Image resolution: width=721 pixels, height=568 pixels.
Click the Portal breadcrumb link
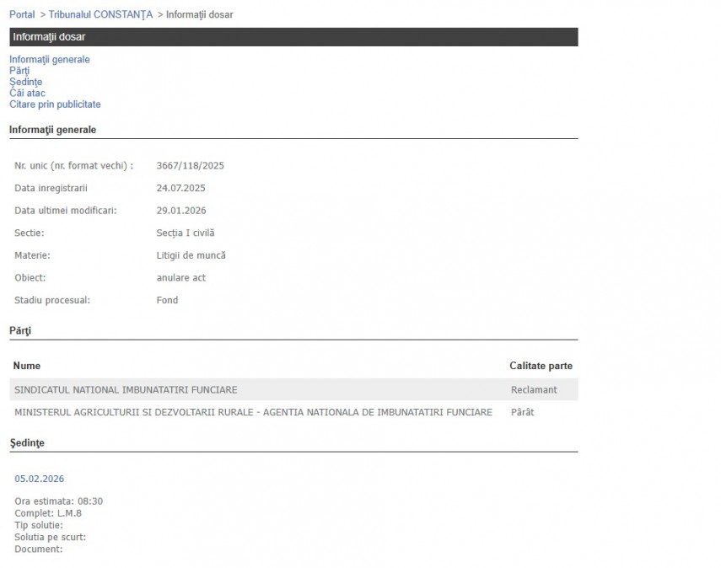pyautogui.click(x=22, y=14)
